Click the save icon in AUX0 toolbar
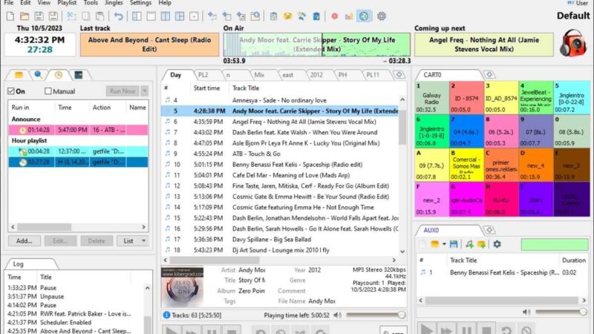This screenshot has height=334, width=594. (454, 244)
